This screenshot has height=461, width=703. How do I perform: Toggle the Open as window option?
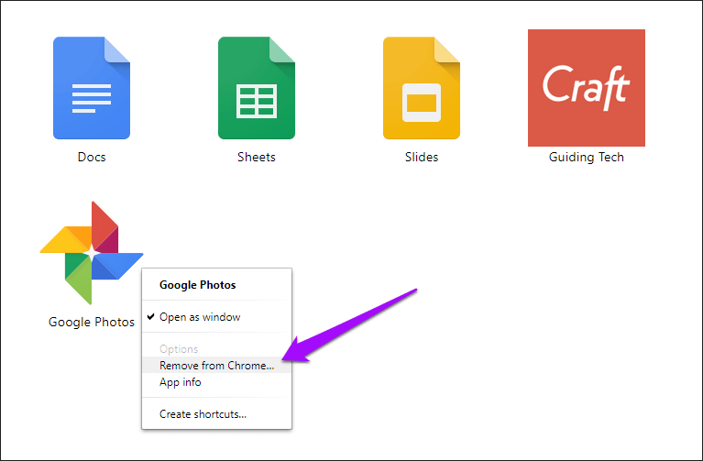point(217,317)
